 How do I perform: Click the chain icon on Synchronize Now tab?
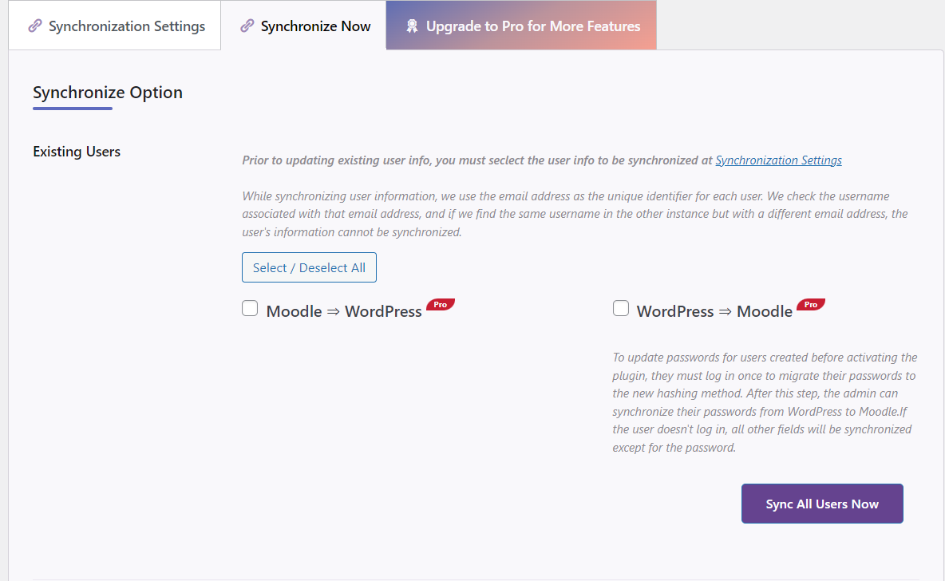[x=247, y=26]
